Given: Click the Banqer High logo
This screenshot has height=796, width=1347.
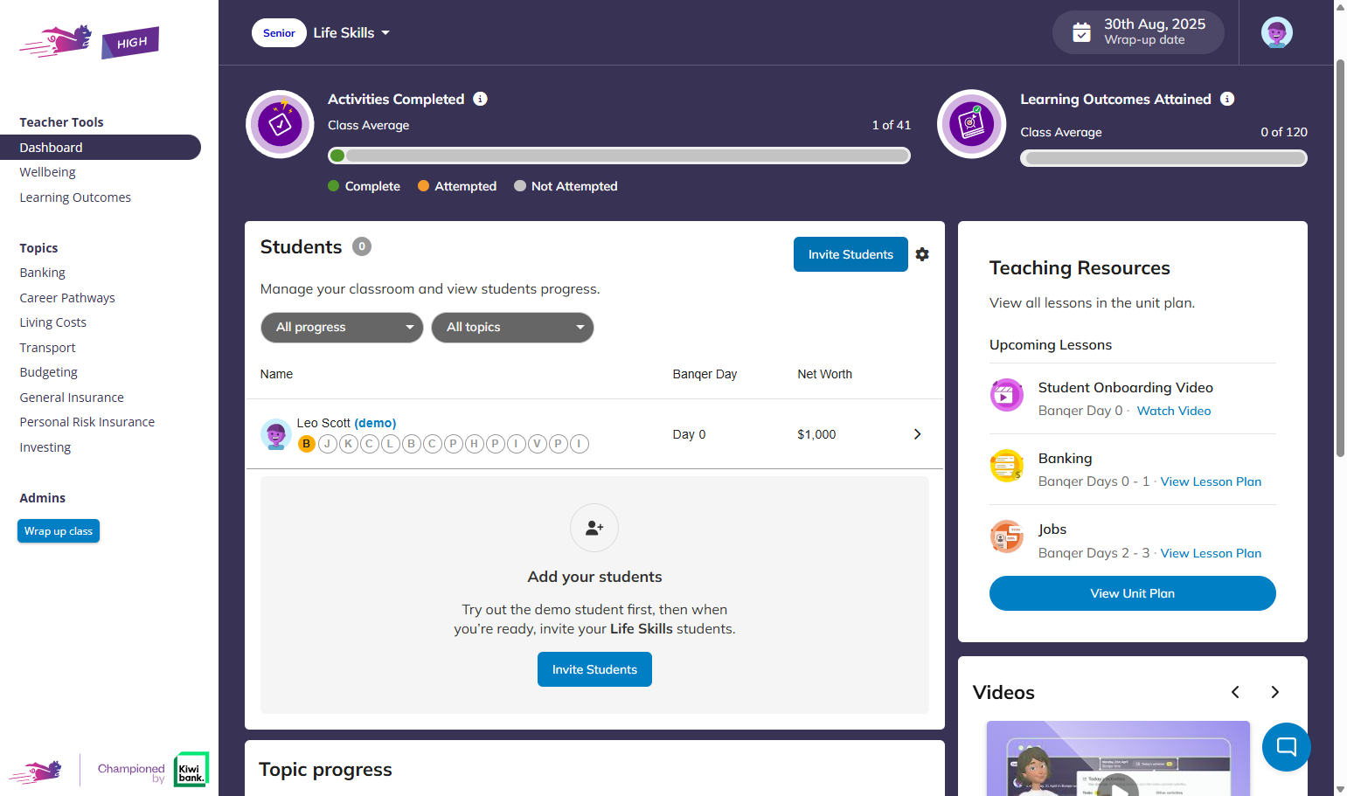Looking at the screenshot, I should click(x=89, y=41).
